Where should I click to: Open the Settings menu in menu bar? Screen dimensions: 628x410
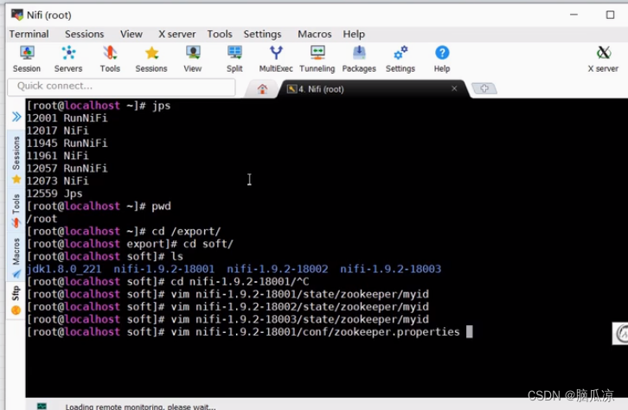(262, 34)
